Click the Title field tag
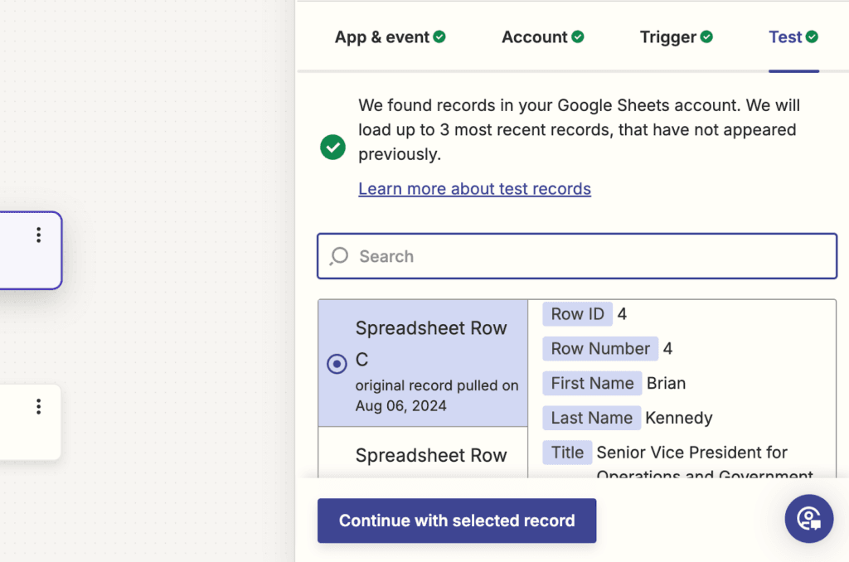The image size is (849, 562). (x=567, y=453)
